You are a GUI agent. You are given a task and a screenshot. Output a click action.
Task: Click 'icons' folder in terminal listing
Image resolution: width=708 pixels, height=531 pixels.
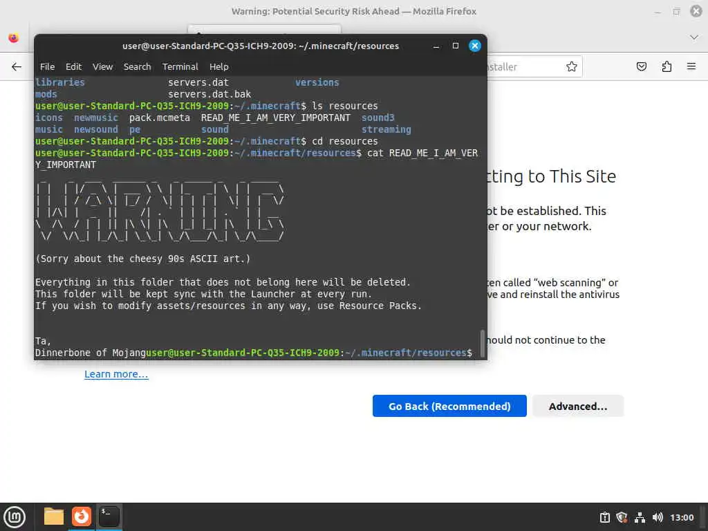[49, 118]
